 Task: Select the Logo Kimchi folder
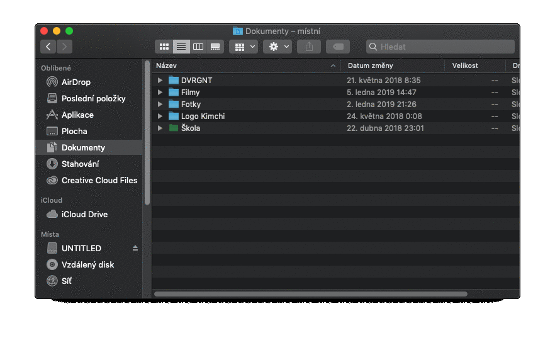point(203,116)
